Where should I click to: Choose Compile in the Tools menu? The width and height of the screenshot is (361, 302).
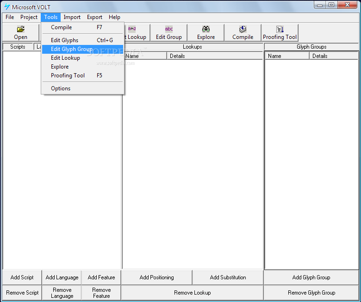point(82,27)
